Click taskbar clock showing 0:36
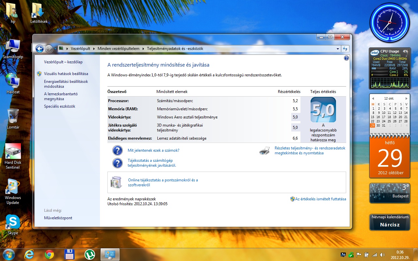Screen dimensions: 418x261 coord(400,254)
